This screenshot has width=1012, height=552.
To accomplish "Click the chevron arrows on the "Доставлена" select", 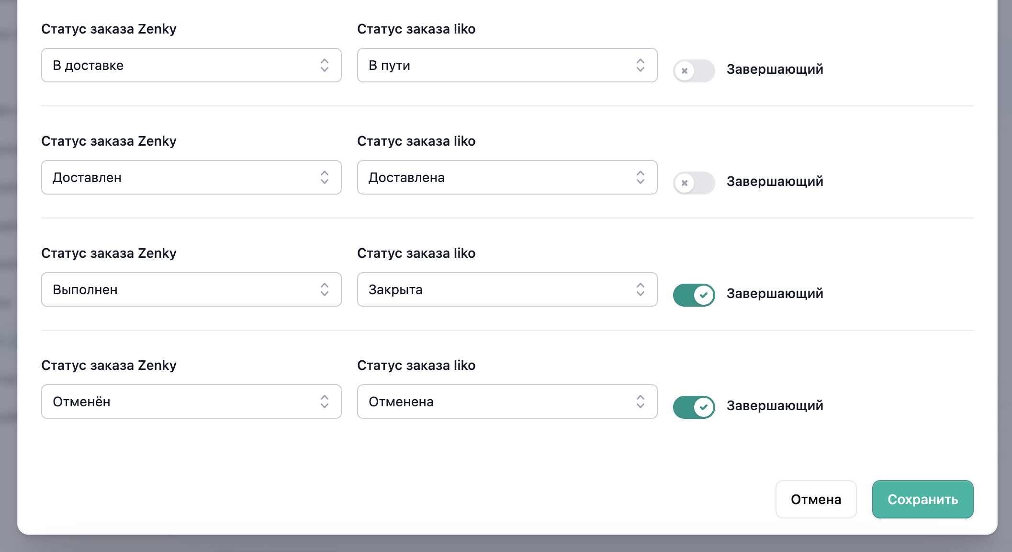I will click(x=641, y=177).
